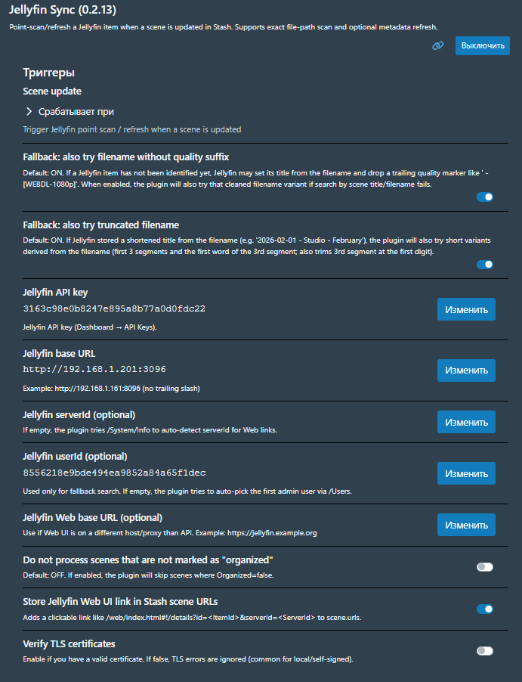This screenshot has width=522, height=682.
Task: Click the Выключить button to disable plugin
Action: 482,46
